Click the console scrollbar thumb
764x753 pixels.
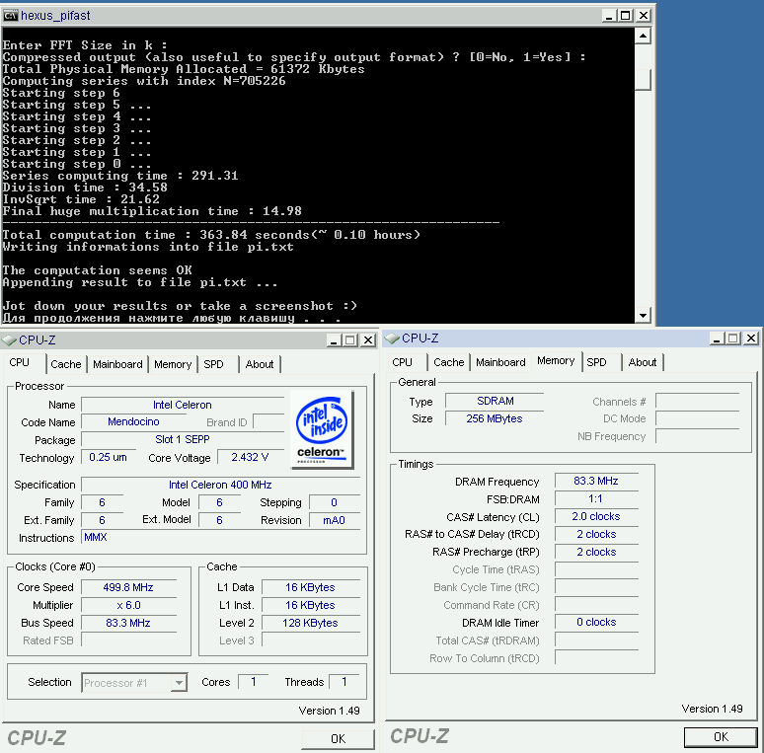click(x=644, y=79)
